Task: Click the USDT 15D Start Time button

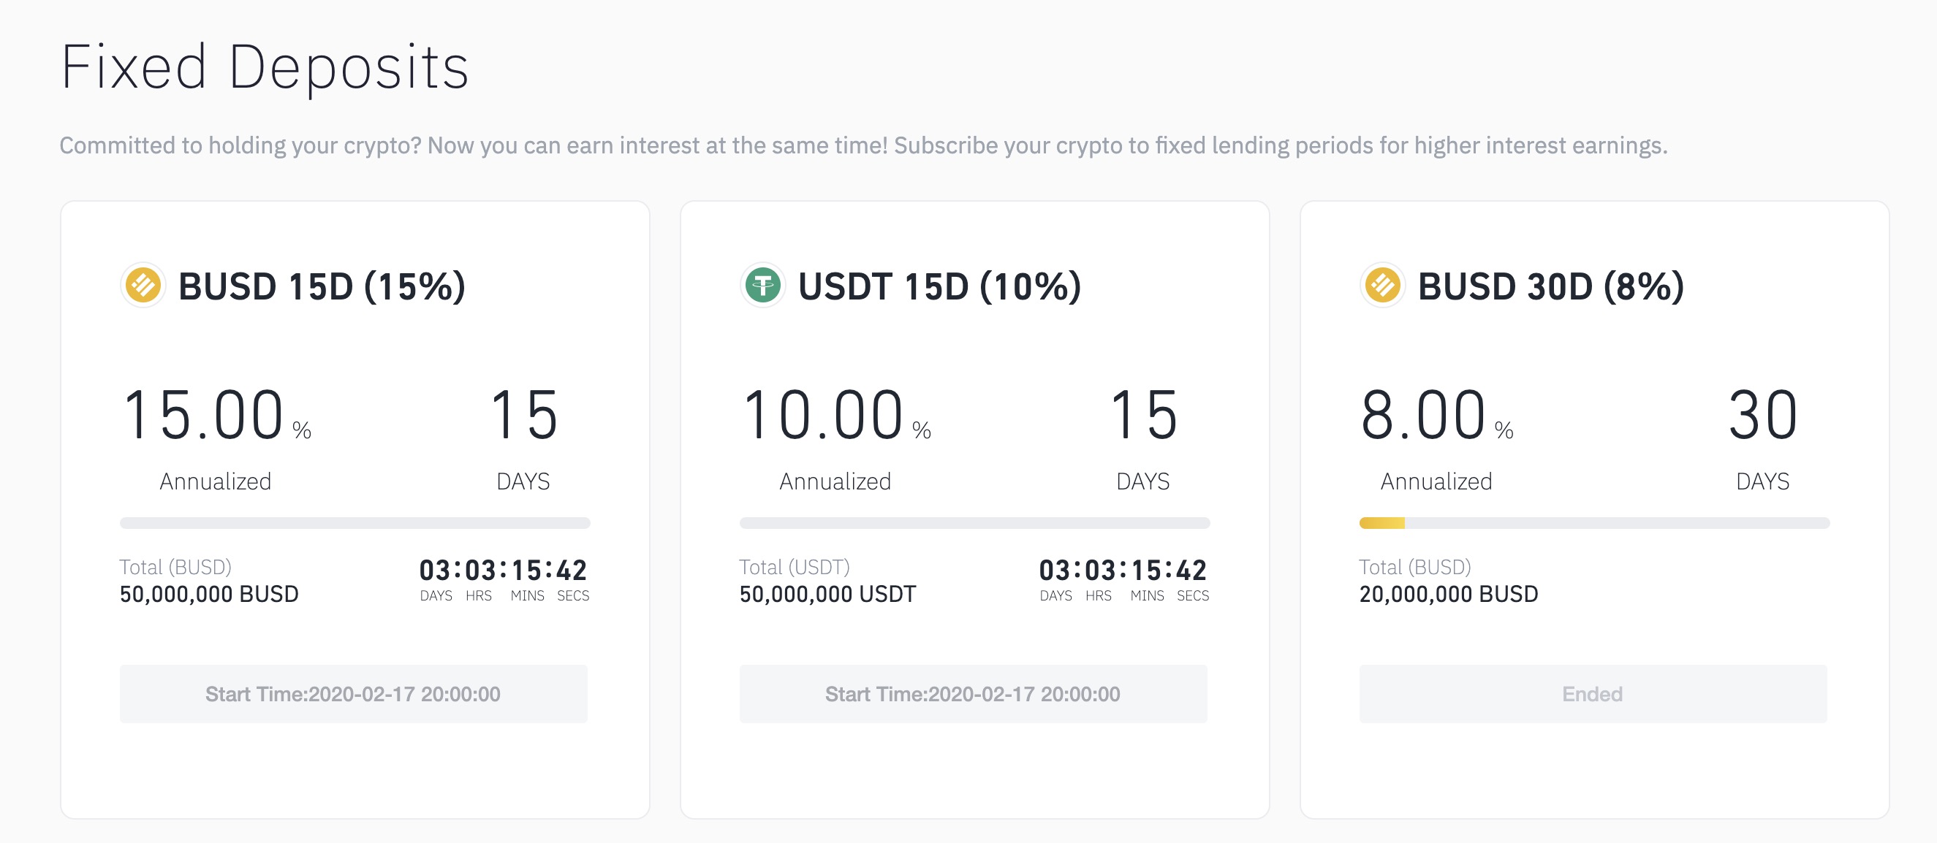Action: point(973,693)
